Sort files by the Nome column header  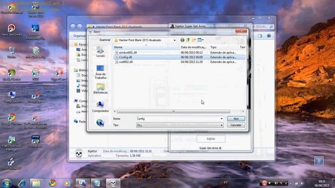[x=146, y=47]
